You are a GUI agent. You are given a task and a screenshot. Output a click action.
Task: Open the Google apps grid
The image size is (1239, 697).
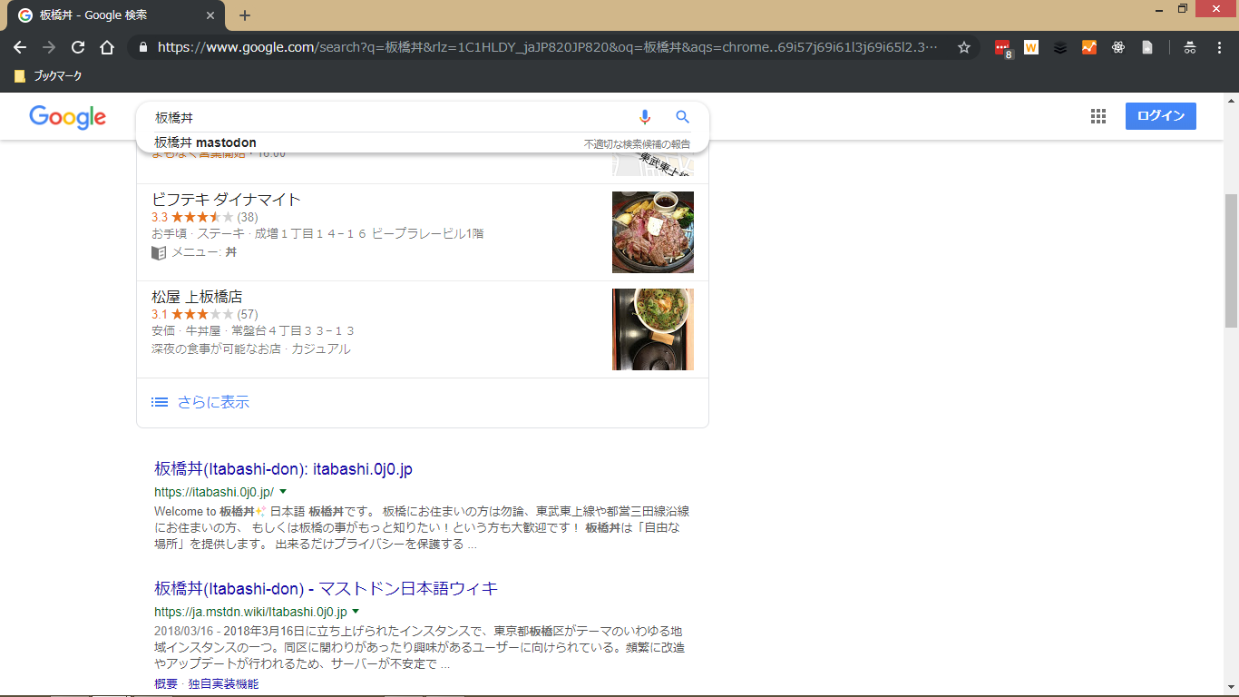point(1098,116)
